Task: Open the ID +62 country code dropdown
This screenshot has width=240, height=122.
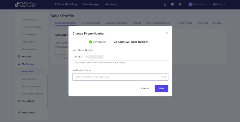Action: (x=80, y=57)
